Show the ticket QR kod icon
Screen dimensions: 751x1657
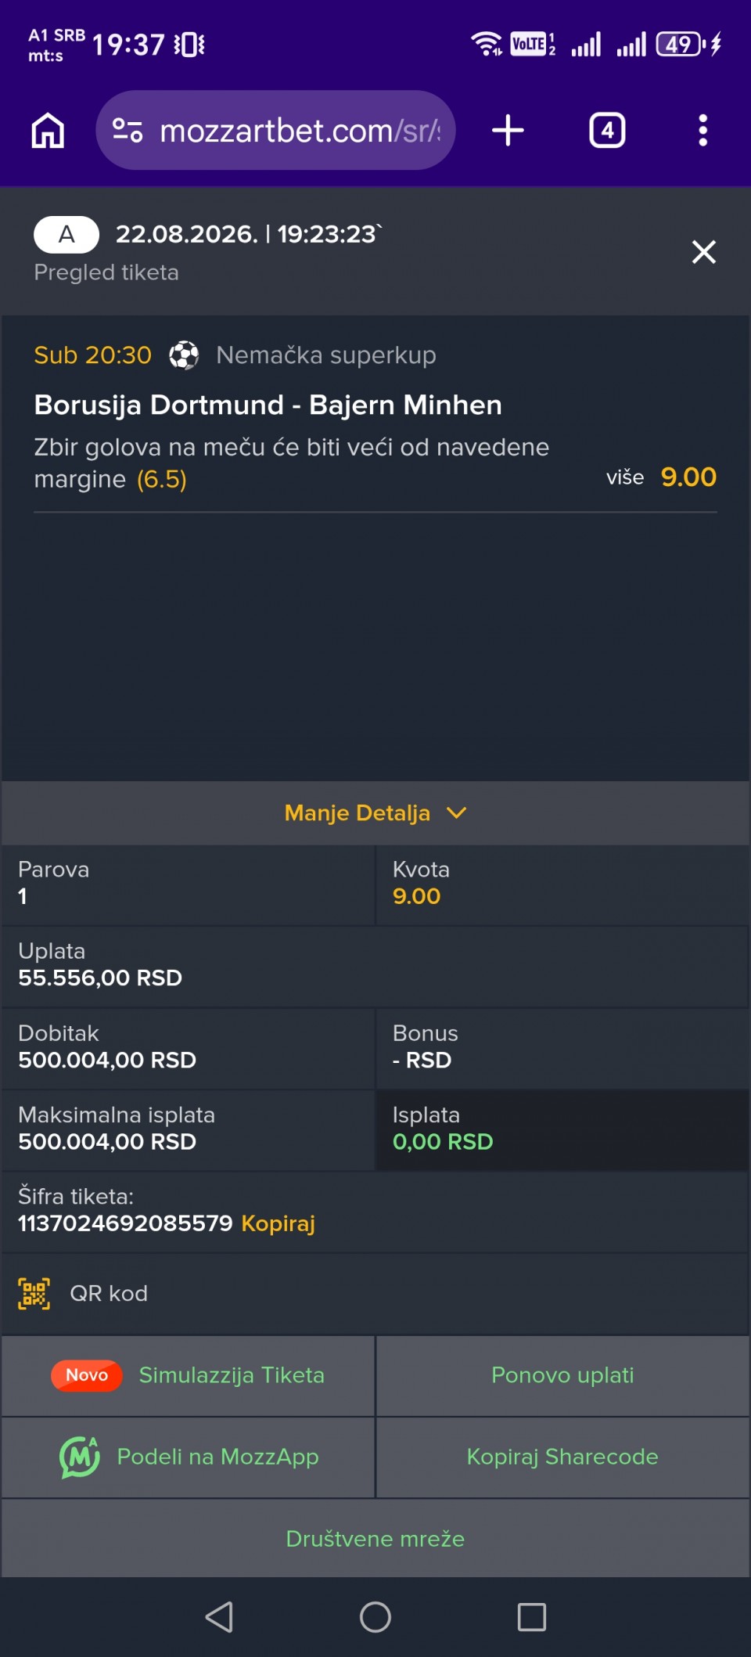click(x=34, y=1294)
